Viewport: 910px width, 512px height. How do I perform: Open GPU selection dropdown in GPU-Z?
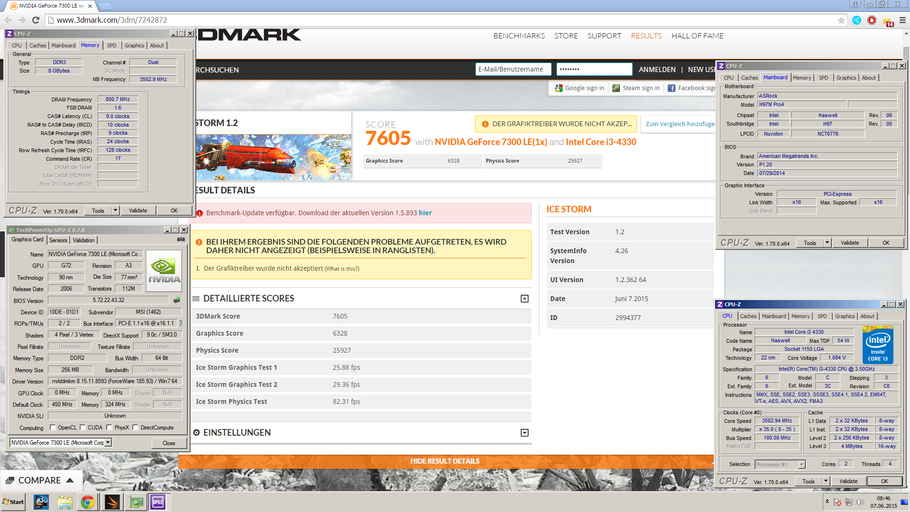[x=108, y=442]
